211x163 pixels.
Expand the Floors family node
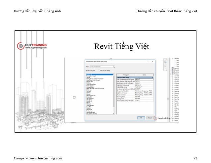173,101
